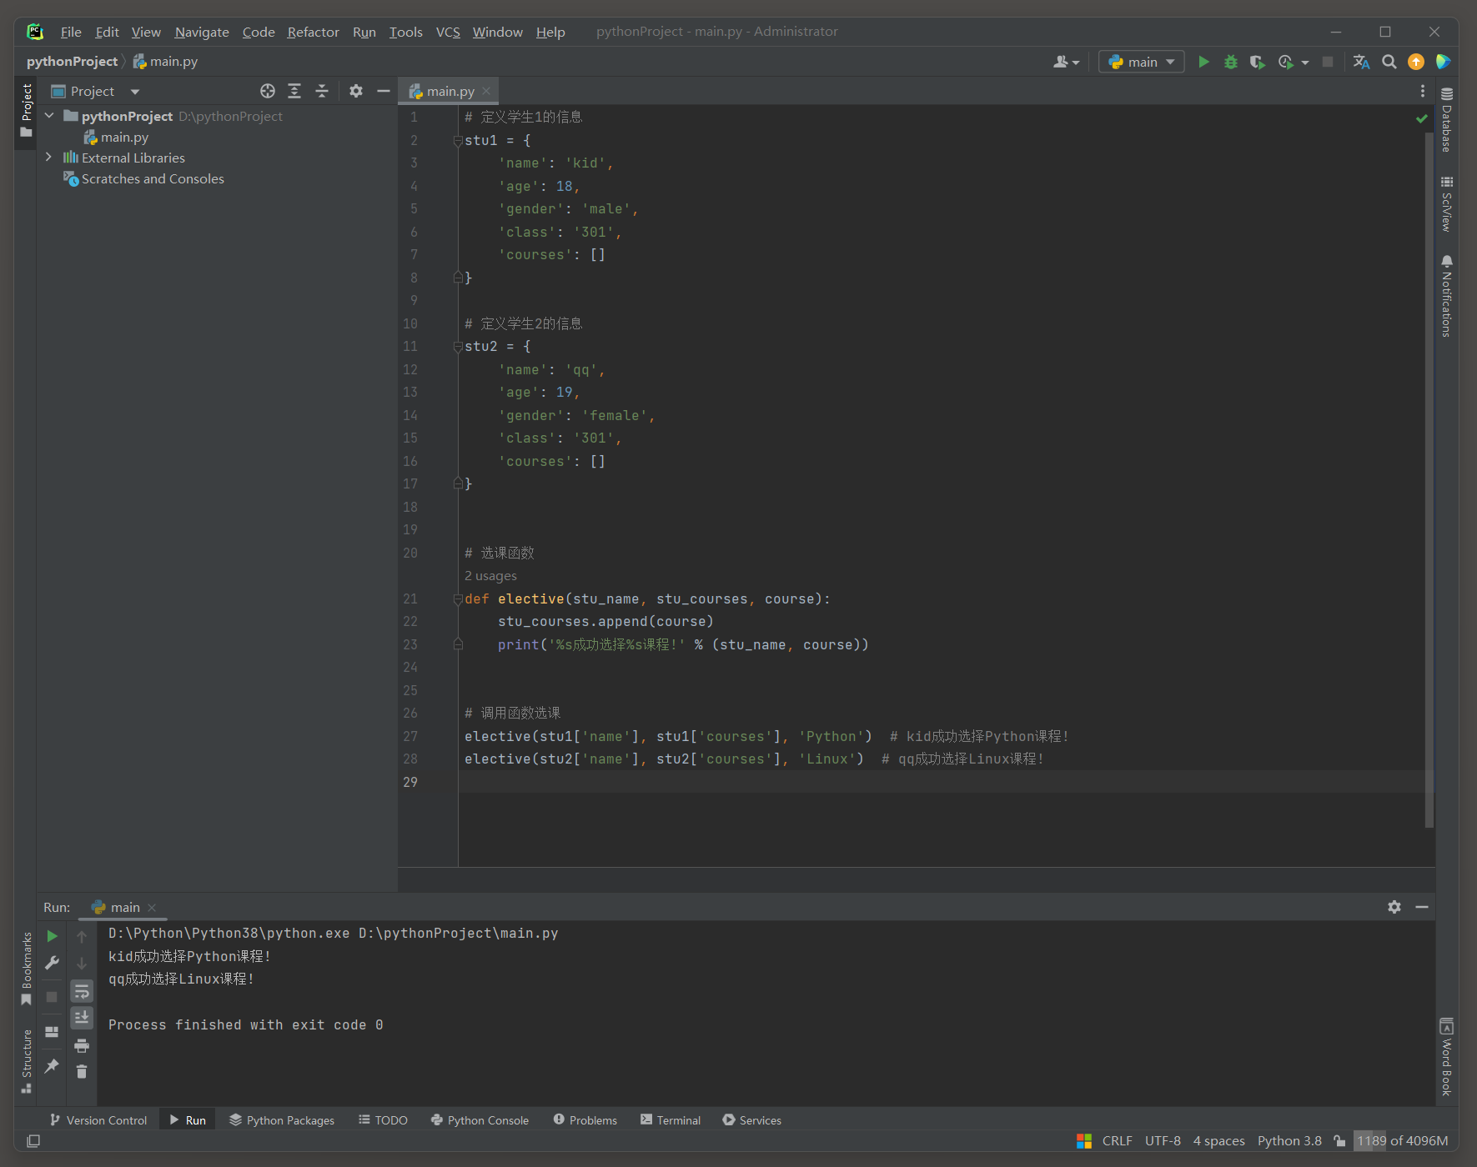Expand all in Project panel
Screen dimensions: 1477x1167
[294, 91]
